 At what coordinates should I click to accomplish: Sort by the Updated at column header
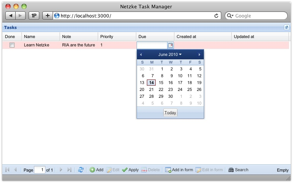[260, 37]
